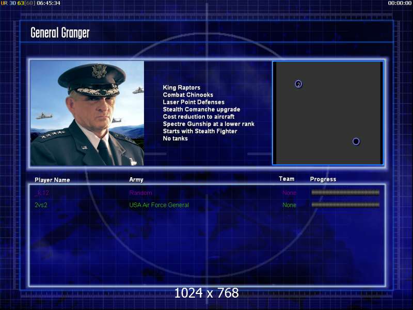Click 'Spectre Gunship at a lower rank'
413x310 pixels.
point(209,124)
